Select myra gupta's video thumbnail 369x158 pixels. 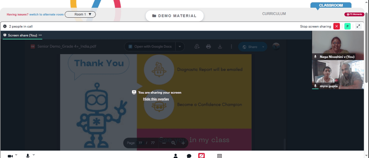point(338,75)
